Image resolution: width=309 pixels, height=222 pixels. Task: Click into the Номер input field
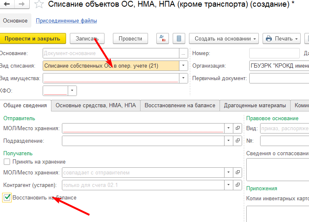tap(274, 53)
